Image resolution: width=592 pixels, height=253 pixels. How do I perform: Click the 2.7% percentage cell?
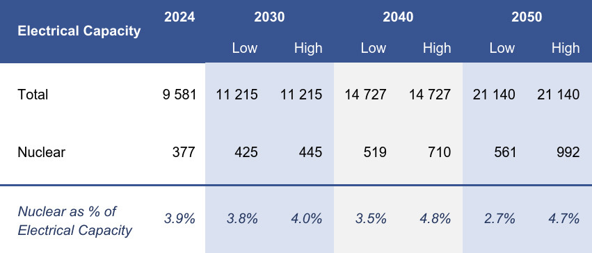500,219
